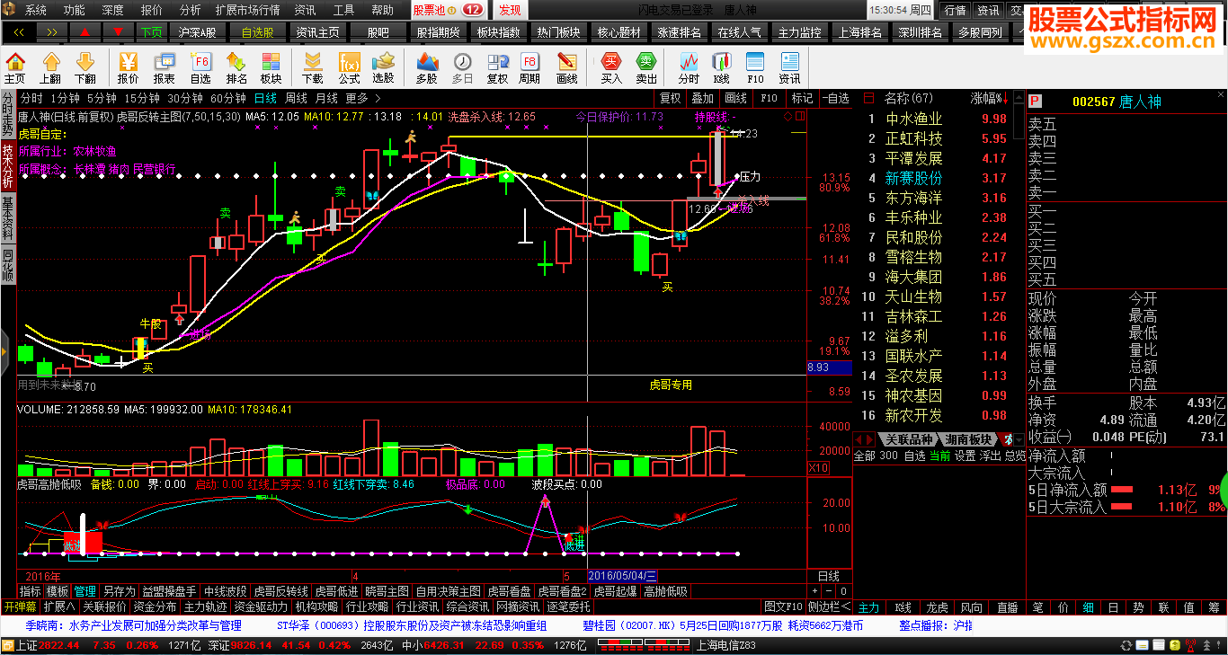1228x655 pixels.
Task: Open the 关联品种 tab
Action: pos(909,439)
